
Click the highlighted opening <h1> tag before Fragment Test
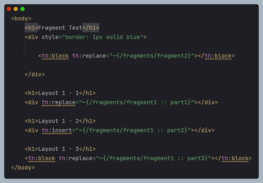point(31,28)
